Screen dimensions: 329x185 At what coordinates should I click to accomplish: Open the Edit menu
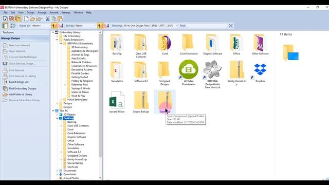pos(13,12)
